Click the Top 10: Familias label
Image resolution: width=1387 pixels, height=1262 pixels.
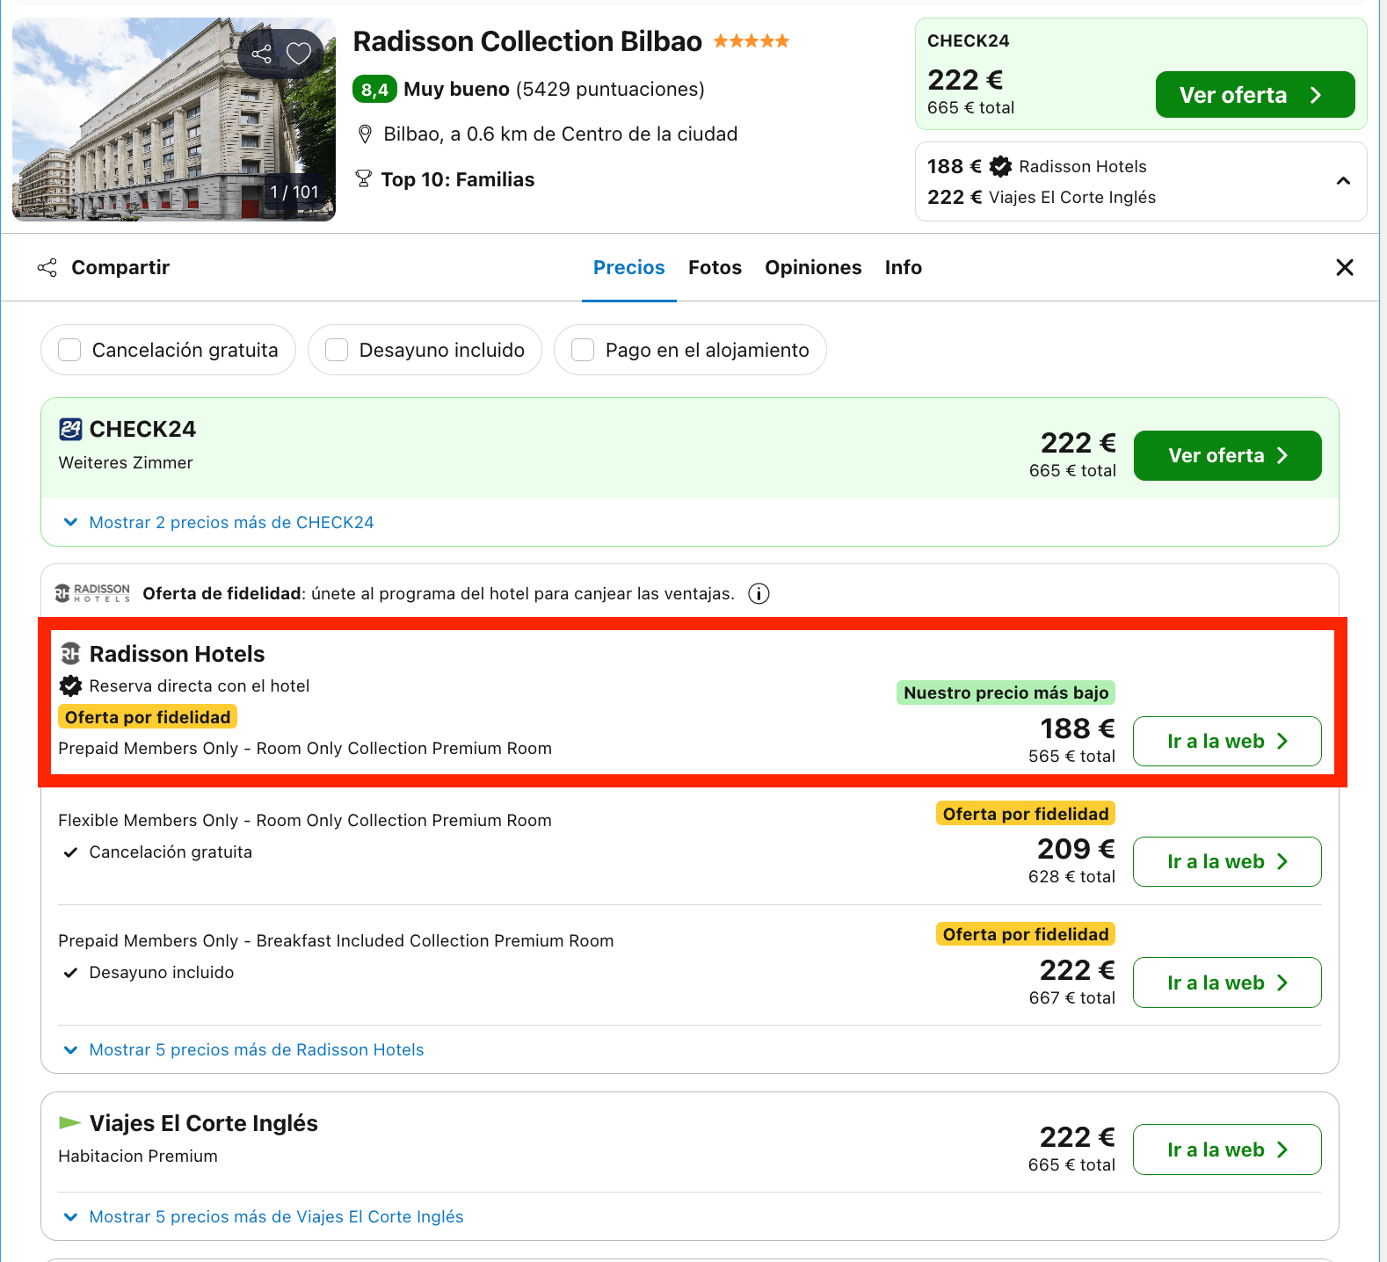[458, 179]
